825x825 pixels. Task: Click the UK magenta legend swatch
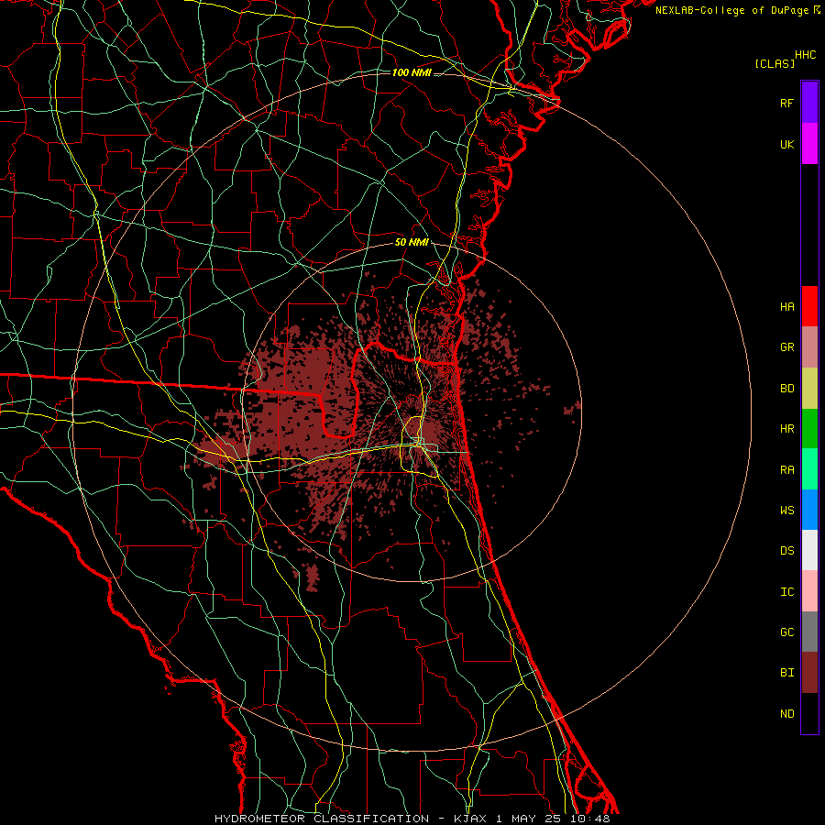pos(809,144)
